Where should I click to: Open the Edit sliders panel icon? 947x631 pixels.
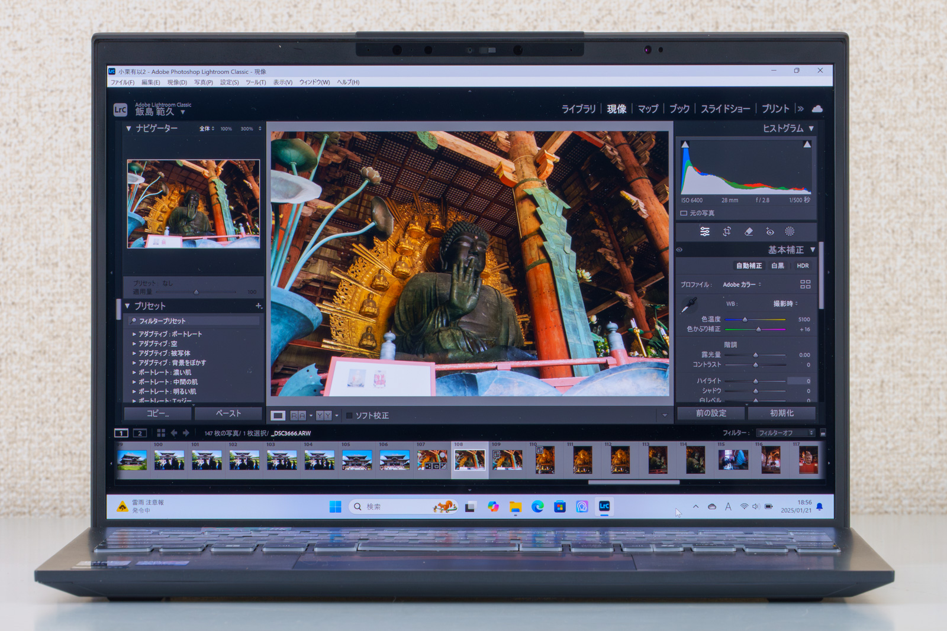point(705,232)
